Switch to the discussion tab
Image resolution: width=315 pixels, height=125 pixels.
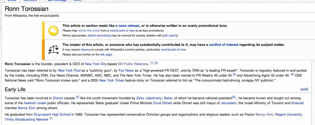pyautogui.click(x=30, y=1)
